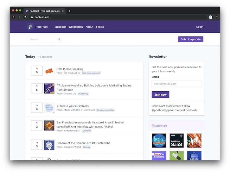Open '2: Talk to your customers' title
Viewport: 230px width, 173px height.
tap(73, 106)
